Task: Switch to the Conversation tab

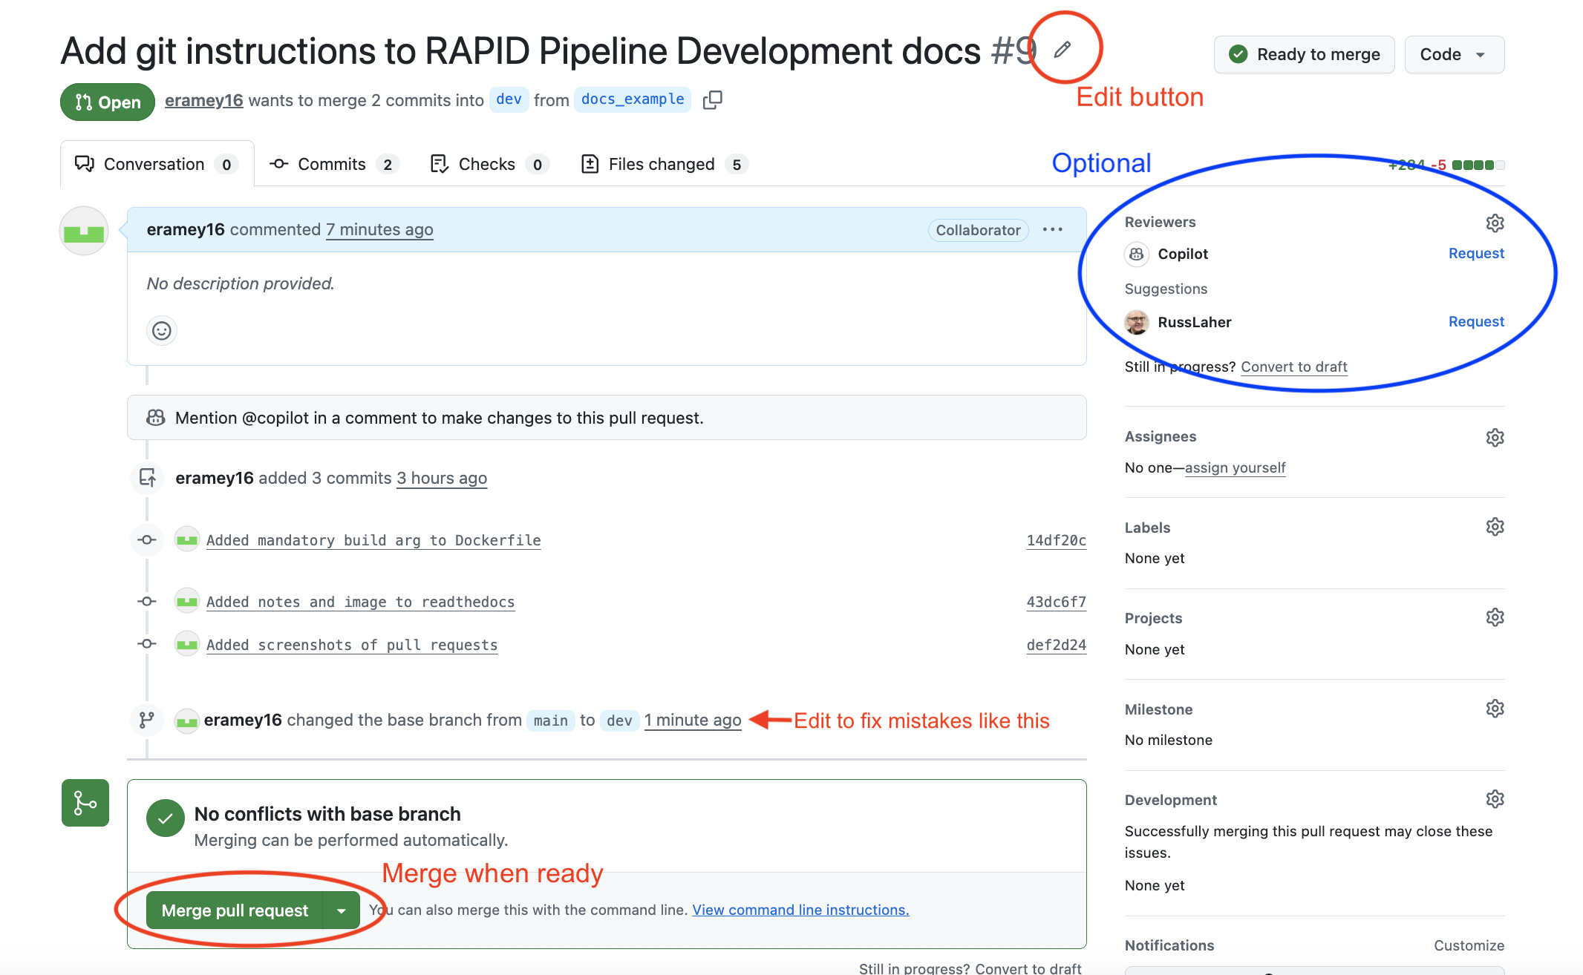Action: (157, 164)
